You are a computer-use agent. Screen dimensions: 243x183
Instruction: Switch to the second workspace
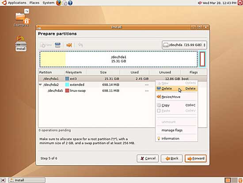click(x=234, y=180)
